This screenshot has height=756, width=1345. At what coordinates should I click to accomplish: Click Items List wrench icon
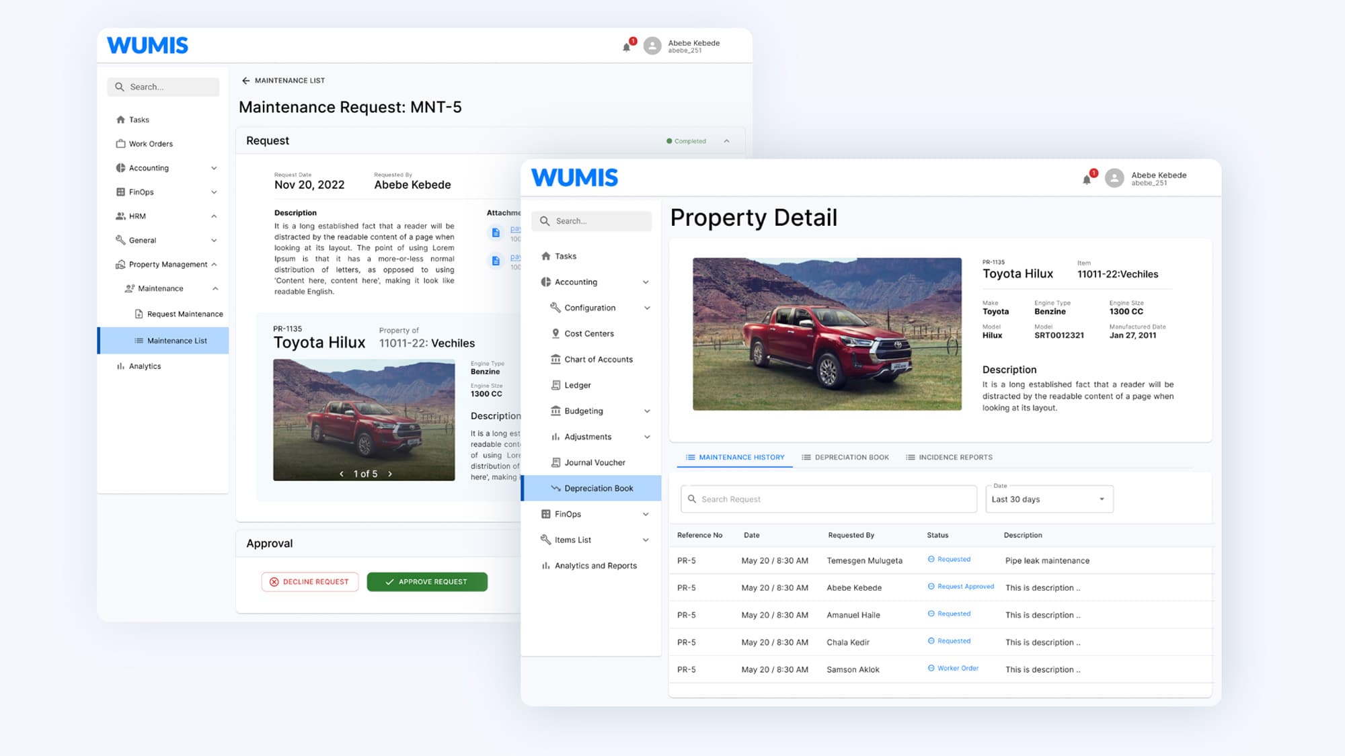[x=545, y=540]
